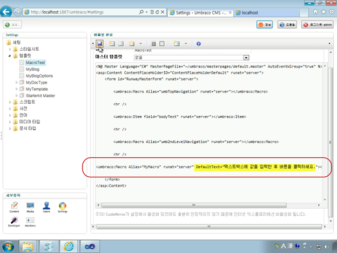Screen dimensions: 337x253
Task: Open Windows Explorer from taskbar
Action: (x=28, y=247)
